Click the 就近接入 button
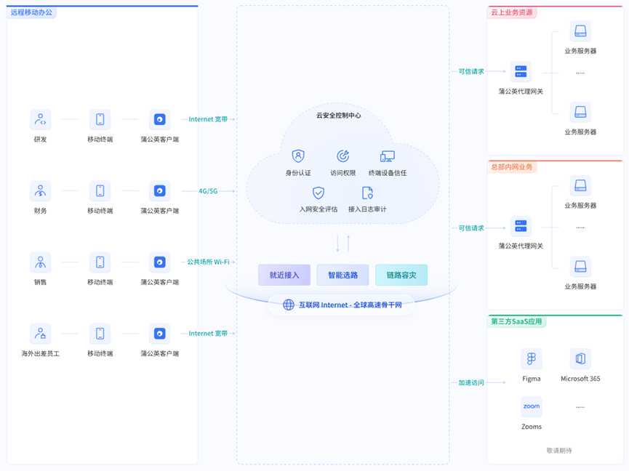The height and width of the screenshot is (471, 629). click(284, 275)
